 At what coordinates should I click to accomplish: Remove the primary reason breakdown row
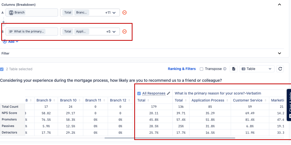click(x=124, y=31)
